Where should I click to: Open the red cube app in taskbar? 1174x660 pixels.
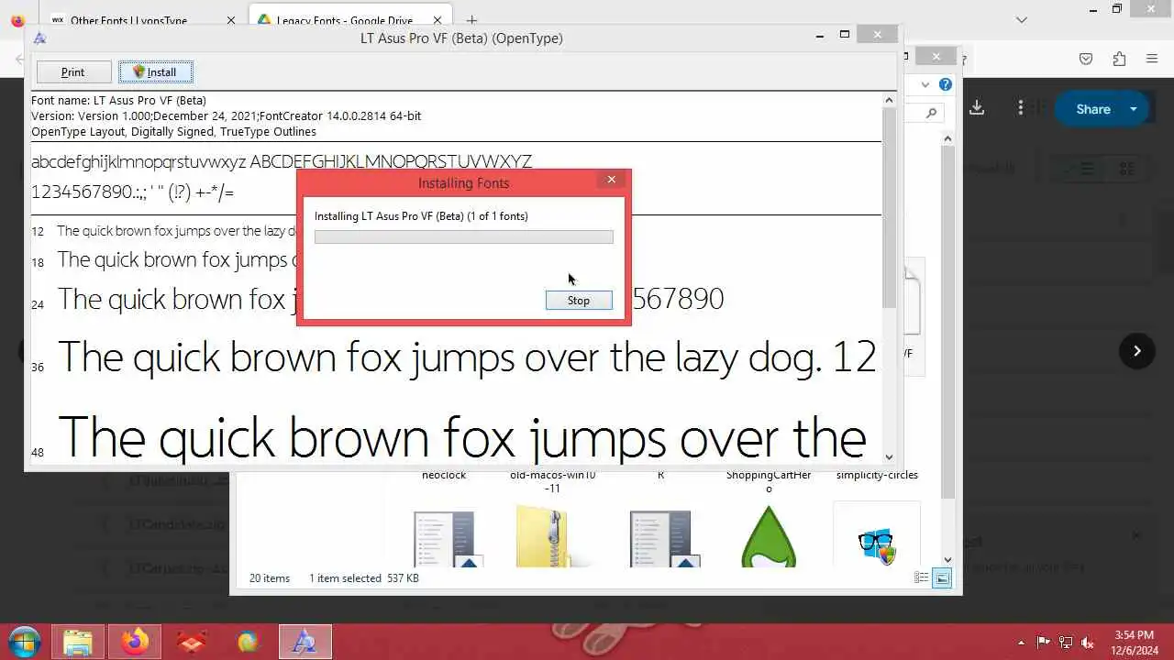[192, 642]
